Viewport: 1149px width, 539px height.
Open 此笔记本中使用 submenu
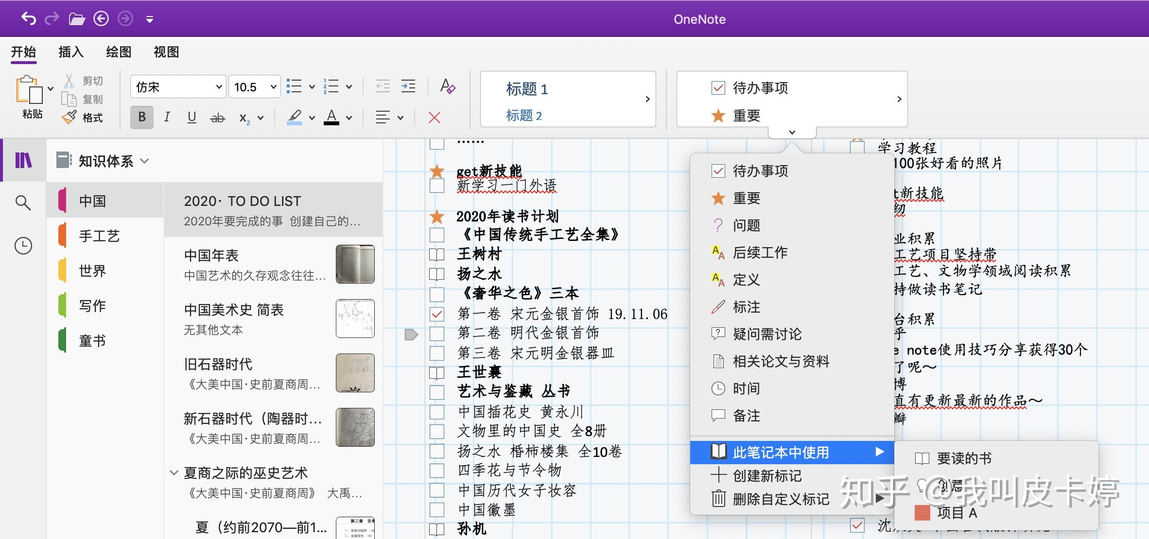[792, 452]
